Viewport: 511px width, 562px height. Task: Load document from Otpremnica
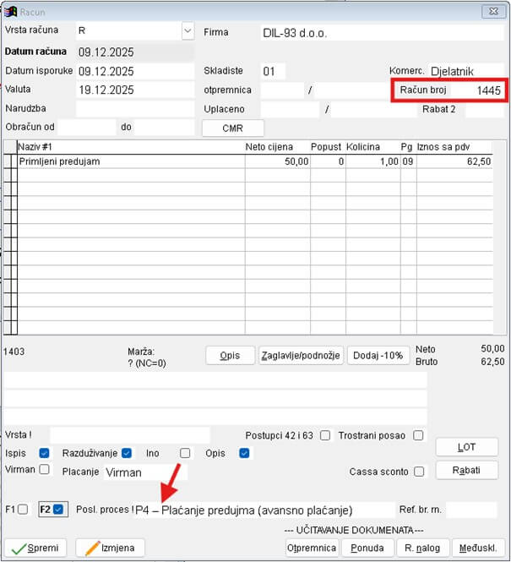pos(312,548)
